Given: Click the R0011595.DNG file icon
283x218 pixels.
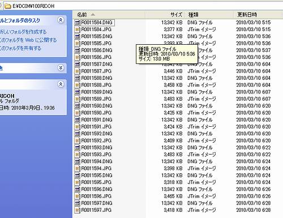Looking at the screenshot, I should click(77, 176).
